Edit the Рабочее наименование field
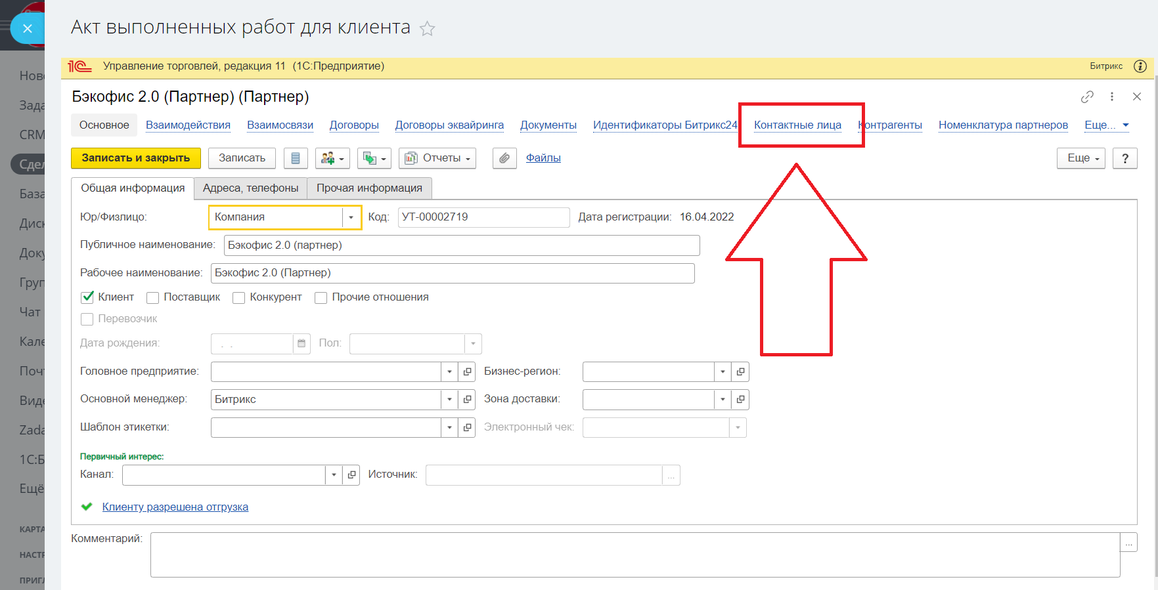Viewport: 1158px width, 590px height. (x=453, y=273)
